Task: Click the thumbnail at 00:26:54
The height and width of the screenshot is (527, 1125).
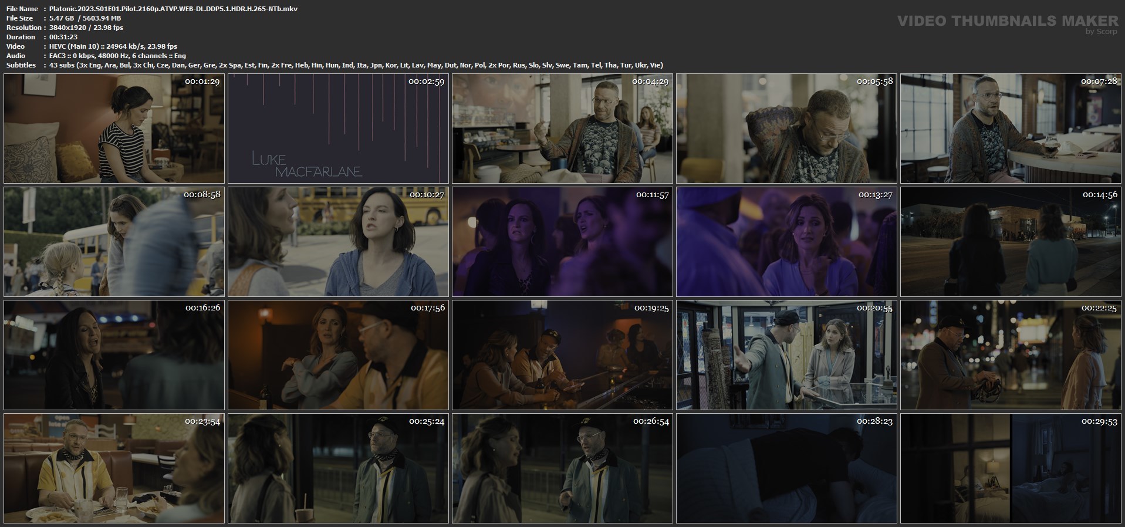Action: pos(562,468)
